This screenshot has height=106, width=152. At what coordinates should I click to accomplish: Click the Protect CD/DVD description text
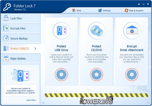point(97,58)
